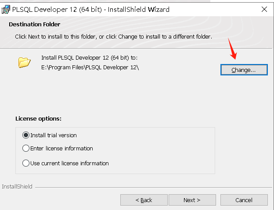Viewport: 274px width, 210px height.
Task: Click the installer icon in title bar
Action: click(6, 9)
